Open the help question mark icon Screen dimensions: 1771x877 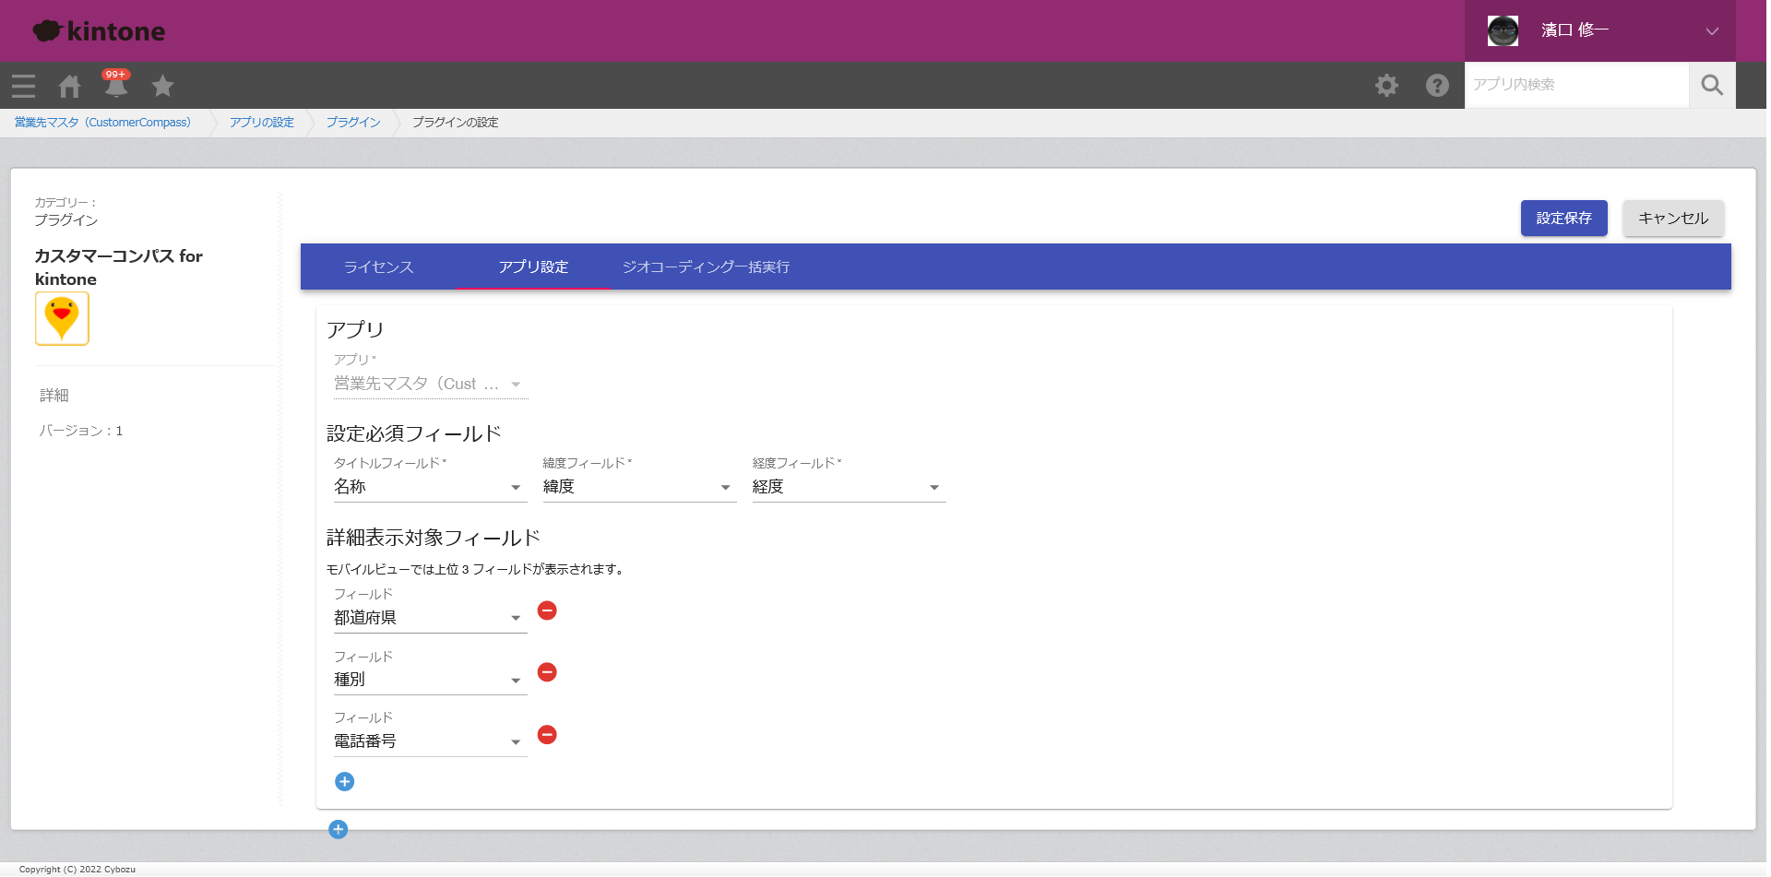click(1437, 86)
